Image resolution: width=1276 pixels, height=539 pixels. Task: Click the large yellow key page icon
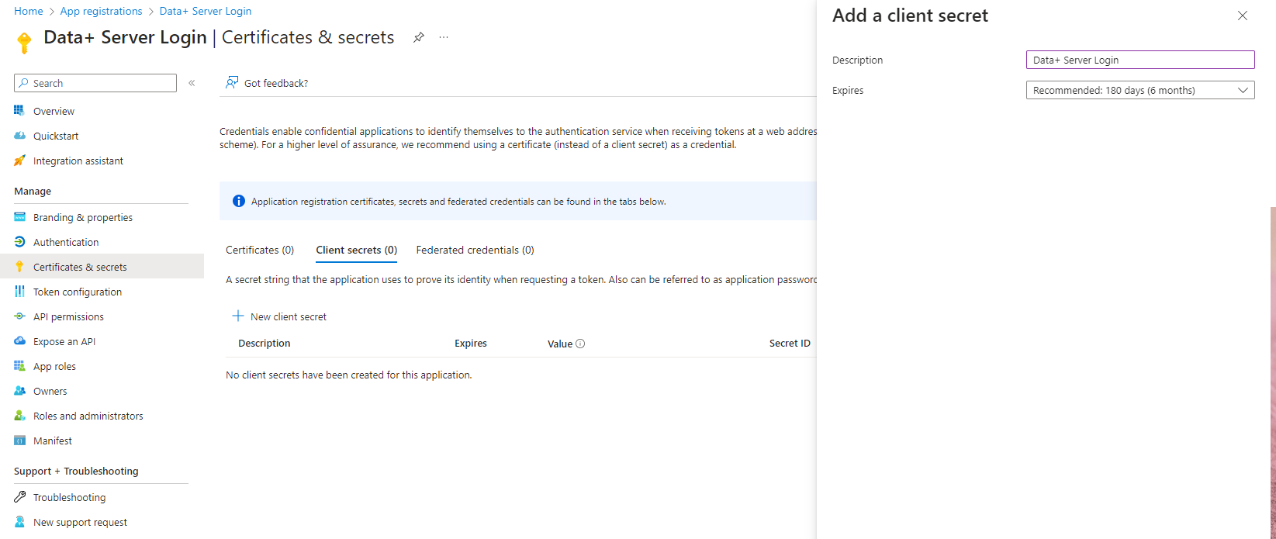[x=24, y=43]
